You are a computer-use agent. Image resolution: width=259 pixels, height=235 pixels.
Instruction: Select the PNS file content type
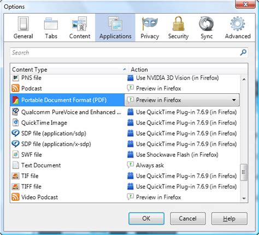point(31,78)
